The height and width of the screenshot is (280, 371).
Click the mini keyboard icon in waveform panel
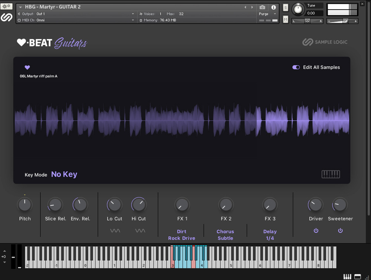(331, 174)
